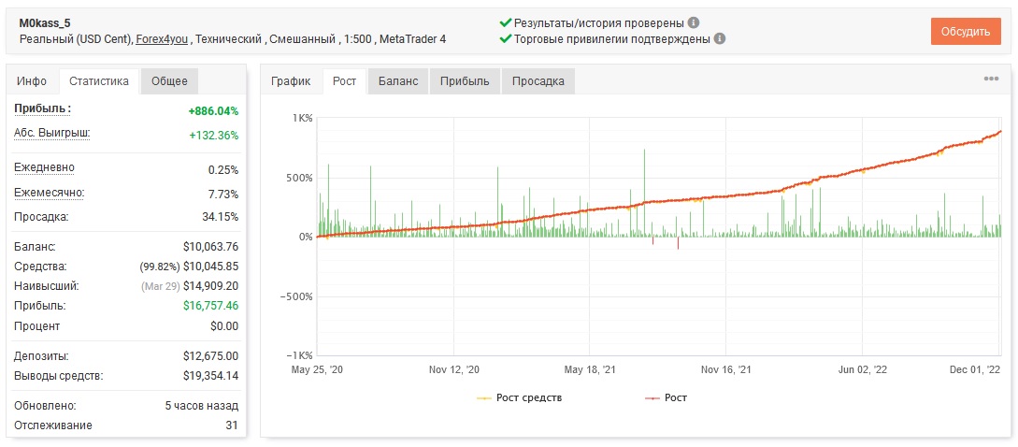Click info icon next to Торговые привилегии подтверждены
This screenshot has width=1018, height=447.
(720, 38)
